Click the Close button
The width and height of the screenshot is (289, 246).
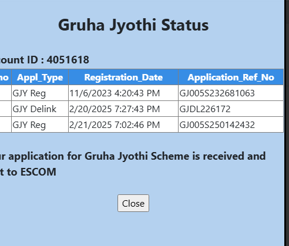133,203
